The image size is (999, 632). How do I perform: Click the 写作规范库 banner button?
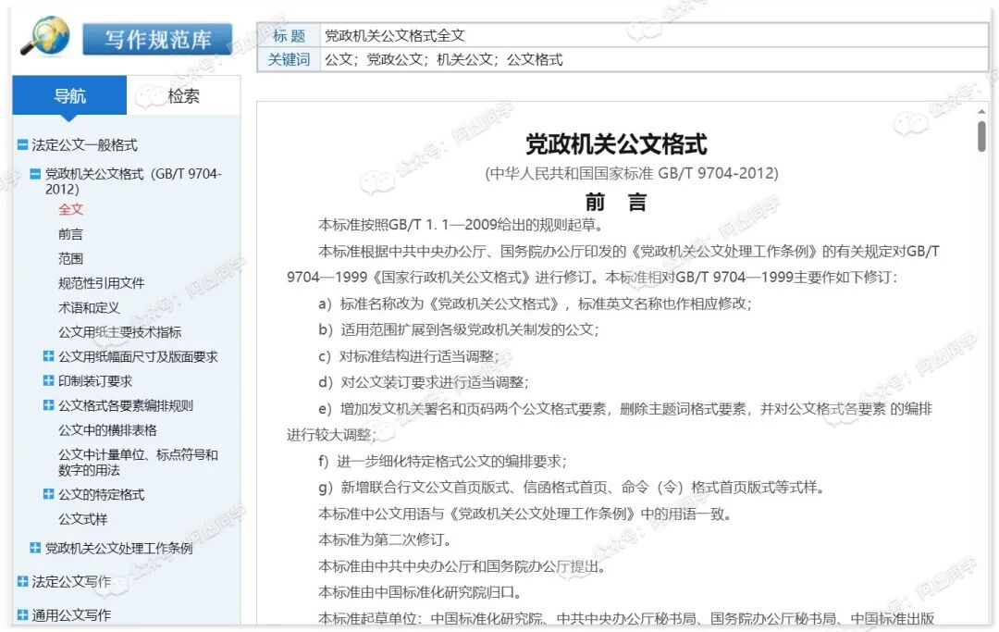coord(156,39)
